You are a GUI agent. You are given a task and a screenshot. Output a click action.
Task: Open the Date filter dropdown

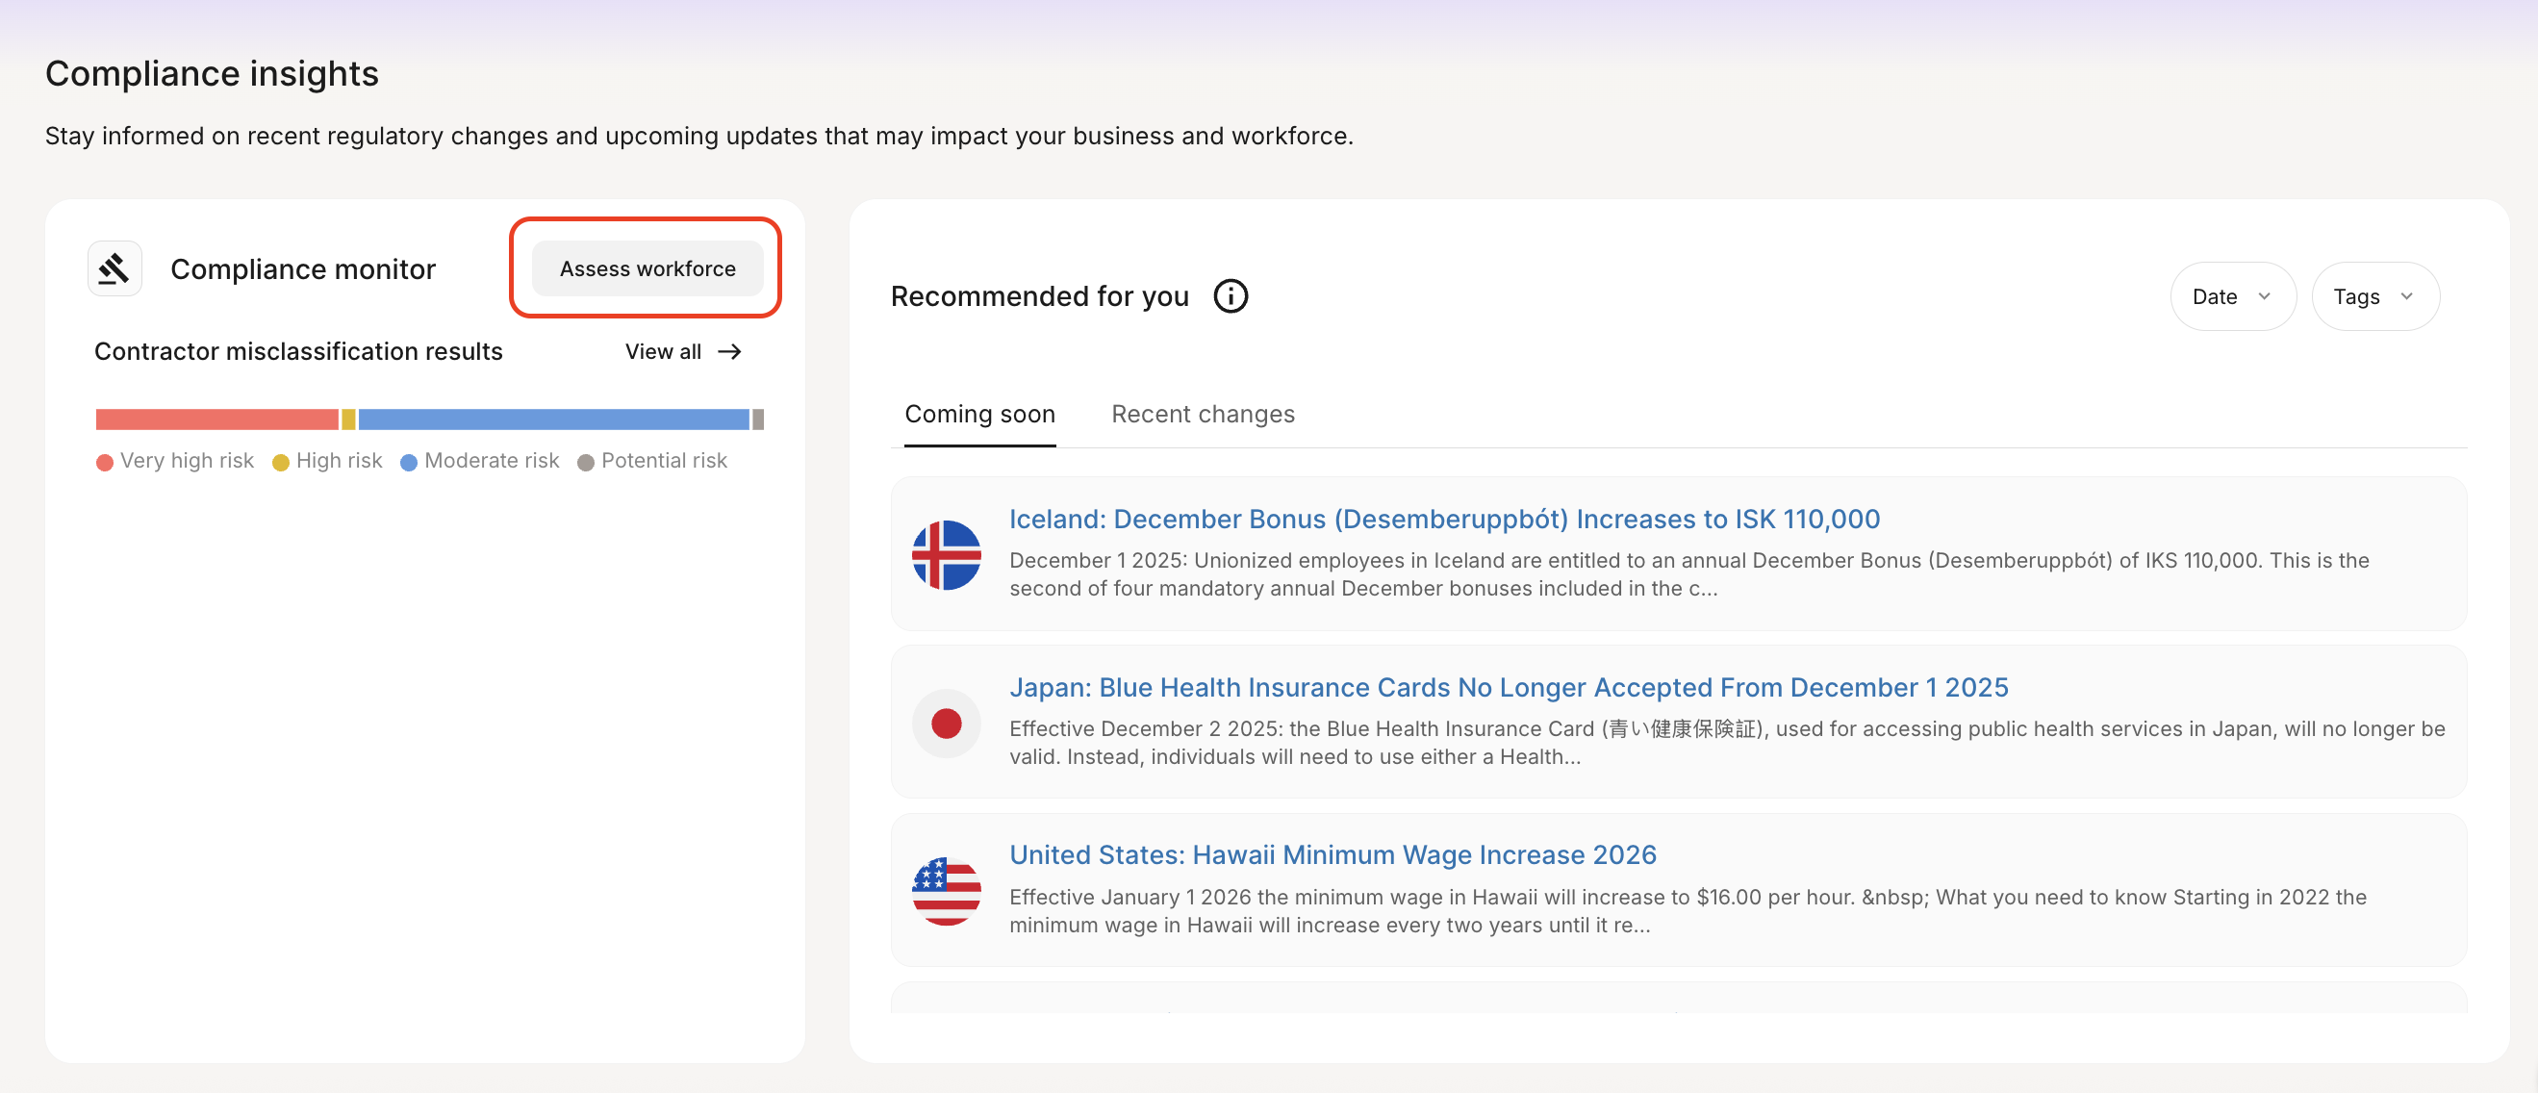pos(2232,296)
